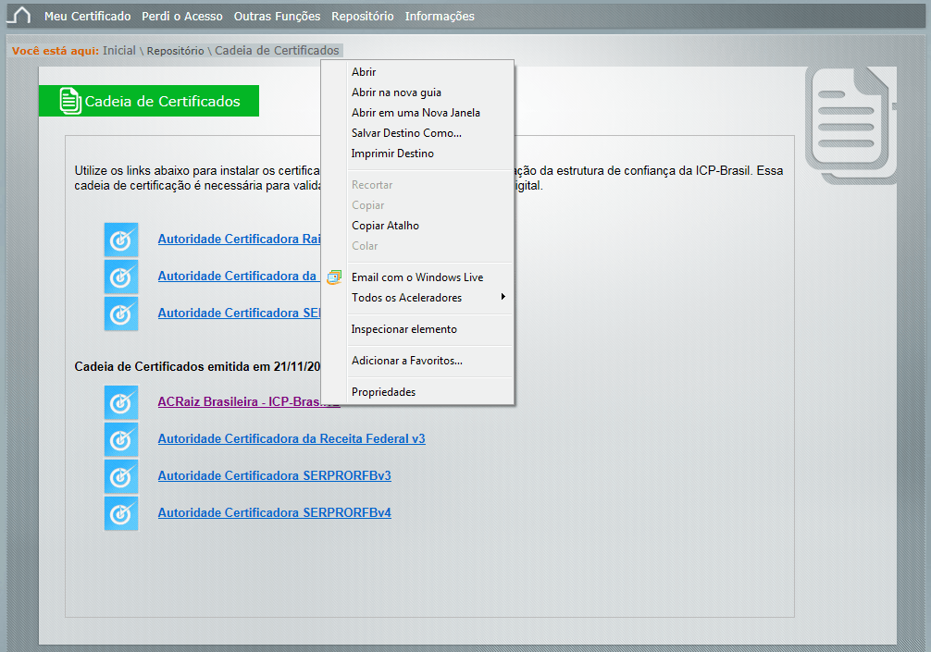Click the home icon in navigation bar

tap(20, 16)
